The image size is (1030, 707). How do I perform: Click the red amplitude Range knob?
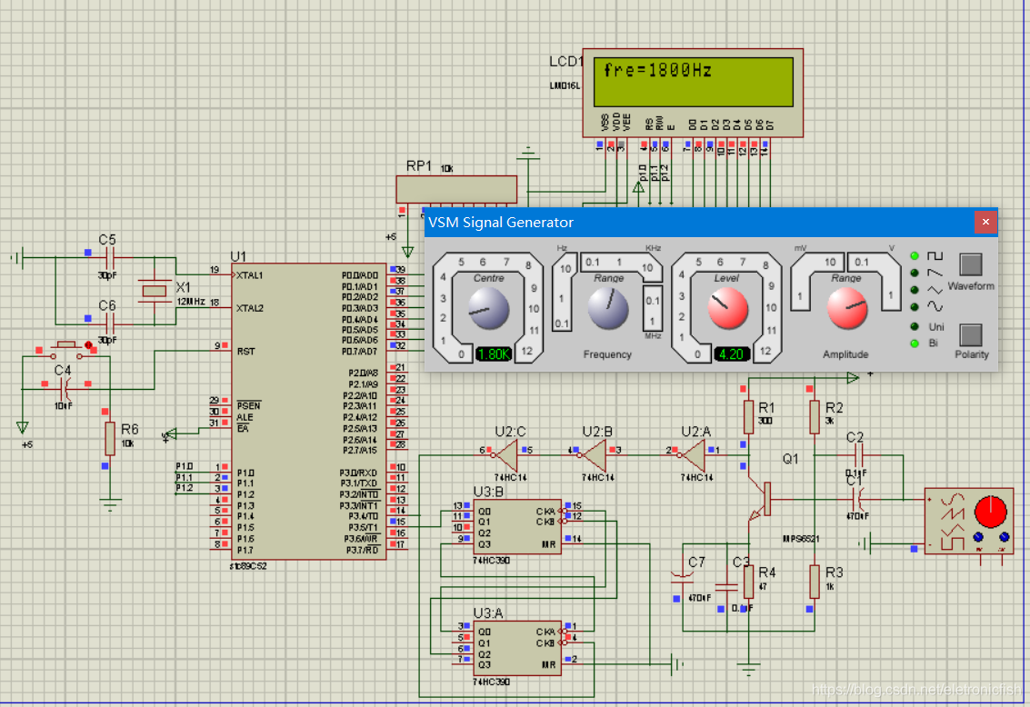[846, 309]
